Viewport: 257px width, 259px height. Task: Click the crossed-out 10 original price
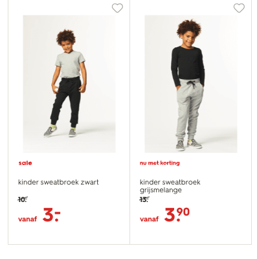(x=23, y=199)
